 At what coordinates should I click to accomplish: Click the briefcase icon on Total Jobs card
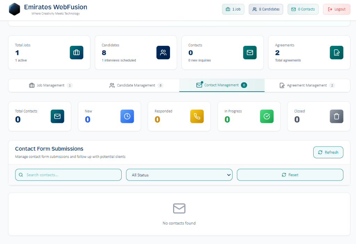click(76, 52)
